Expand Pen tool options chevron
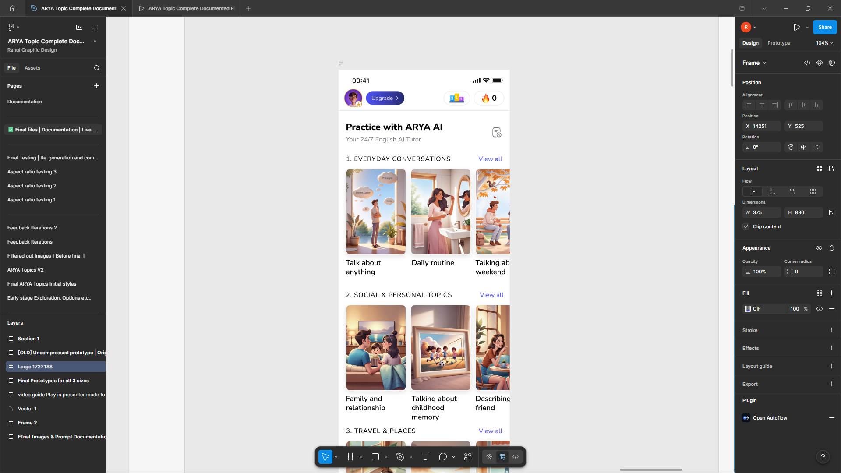 (x=411, y=457)
